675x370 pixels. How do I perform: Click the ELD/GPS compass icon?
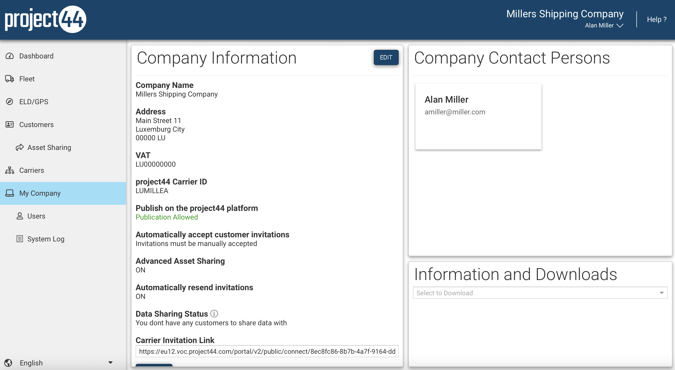click(x=10, y=101)
